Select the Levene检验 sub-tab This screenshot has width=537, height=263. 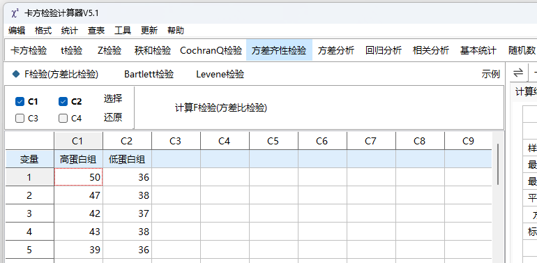[220, 74]
